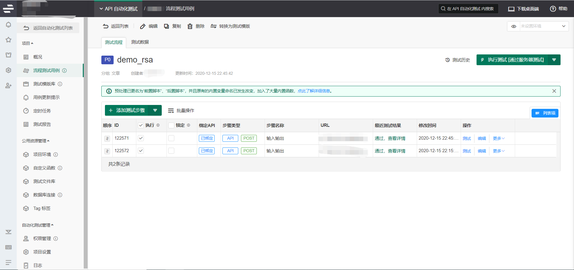Viewport: 574px width, 270px height.
Task: Click info icon next to 项目环境
Action: point(56,155)
